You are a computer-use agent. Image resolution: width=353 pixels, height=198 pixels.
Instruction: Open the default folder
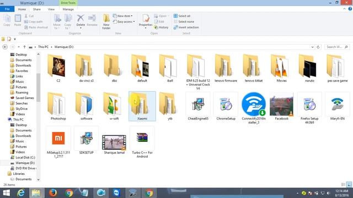(x=142, y=68)
